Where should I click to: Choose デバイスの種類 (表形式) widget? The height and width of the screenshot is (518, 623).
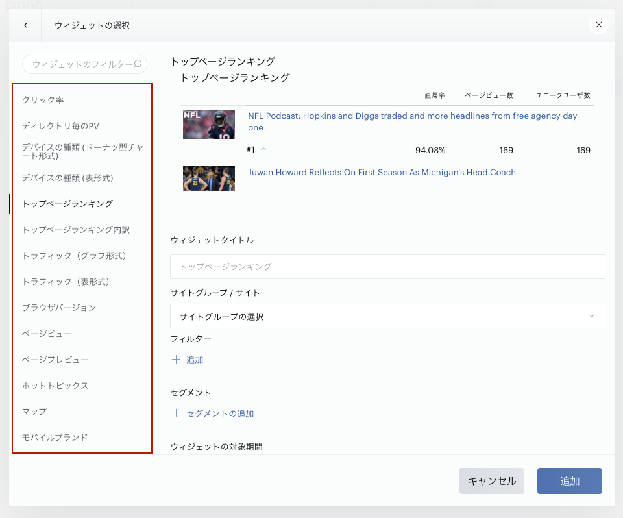(67, 178)
